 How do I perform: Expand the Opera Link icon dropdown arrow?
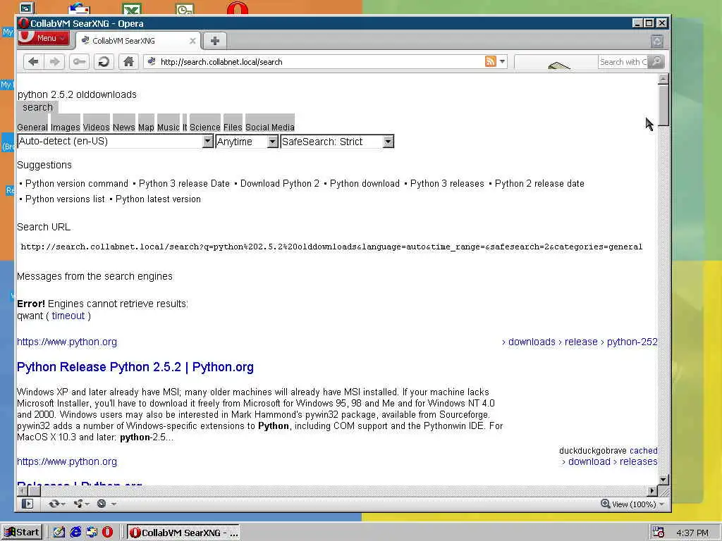(x=63, y=504)
